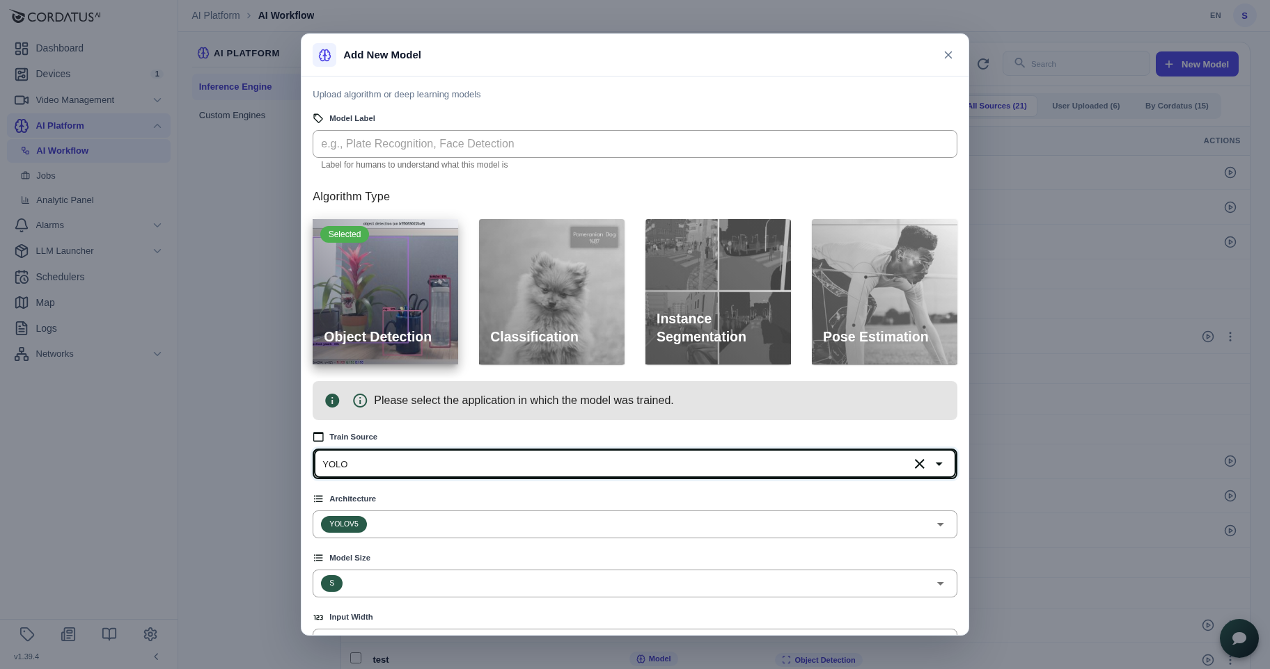
Task: Collapse the AI Platform menu
Action: [x=88, y=126]
